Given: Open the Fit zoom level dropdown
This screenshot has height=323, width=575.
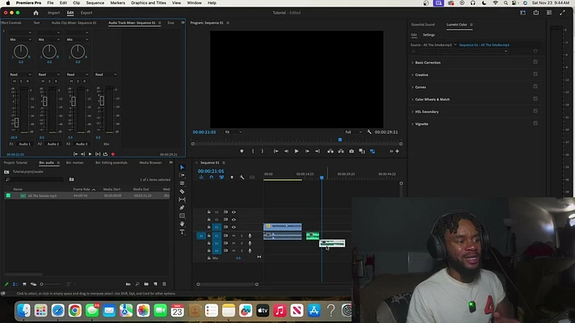Looking at the screenshot, I should click(233, 132).
